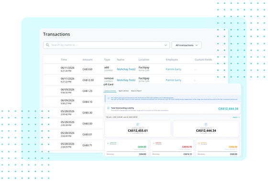Switch to the Balance Report tab

point(136,91)
